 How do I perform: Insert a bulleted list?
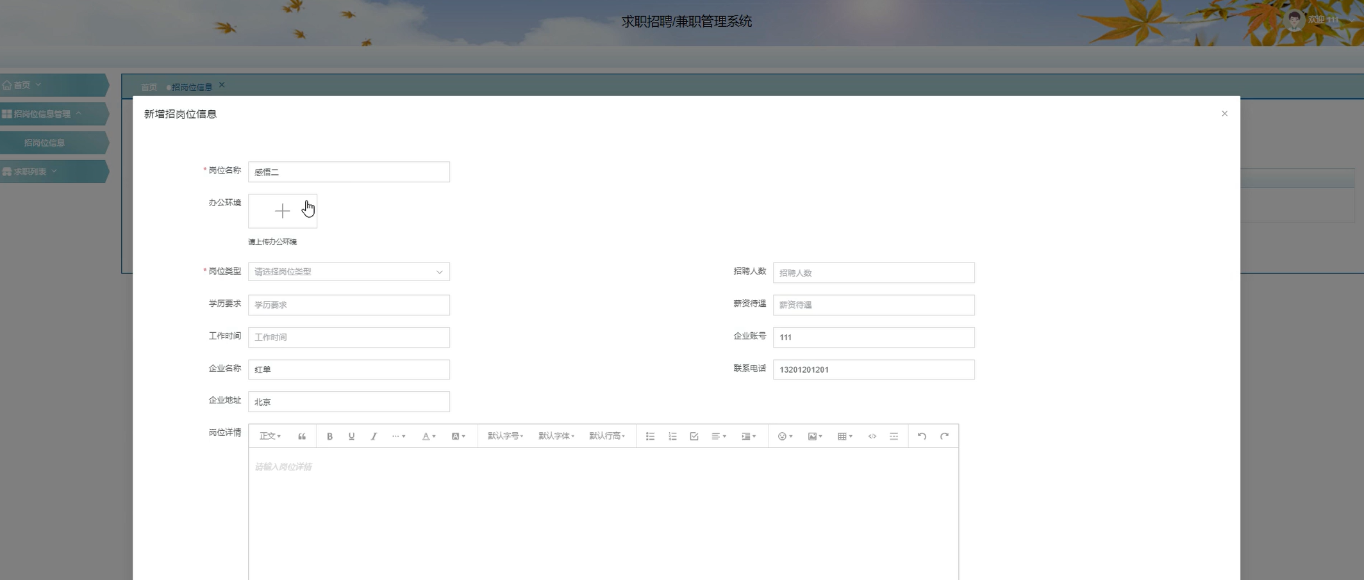pyautogui.click(x=650, y=437)
